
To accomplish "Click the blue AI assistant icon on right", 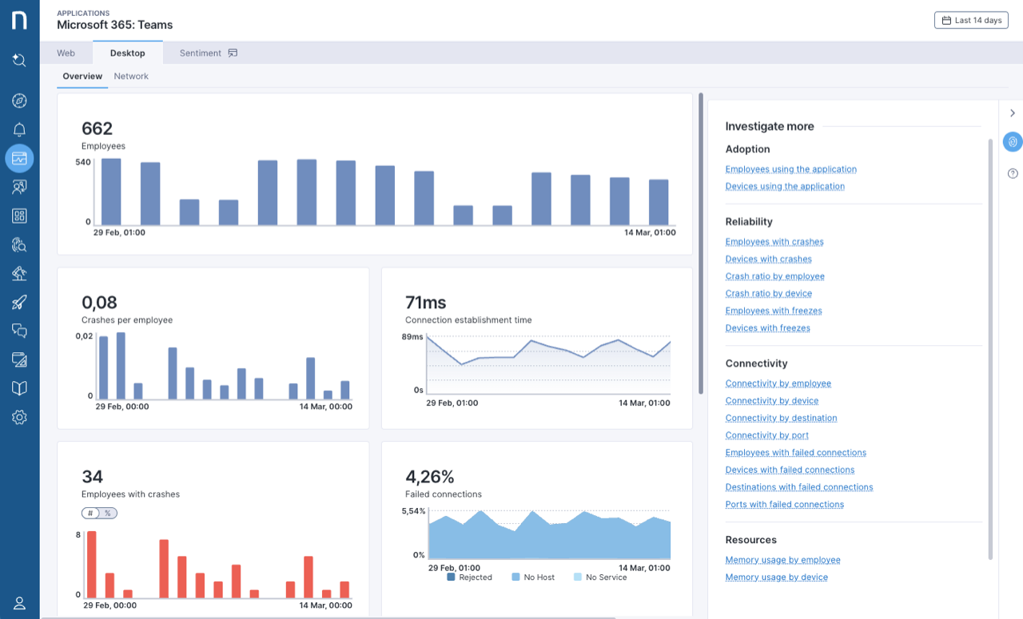I will pyautogui.click(x=1013, y=141).
